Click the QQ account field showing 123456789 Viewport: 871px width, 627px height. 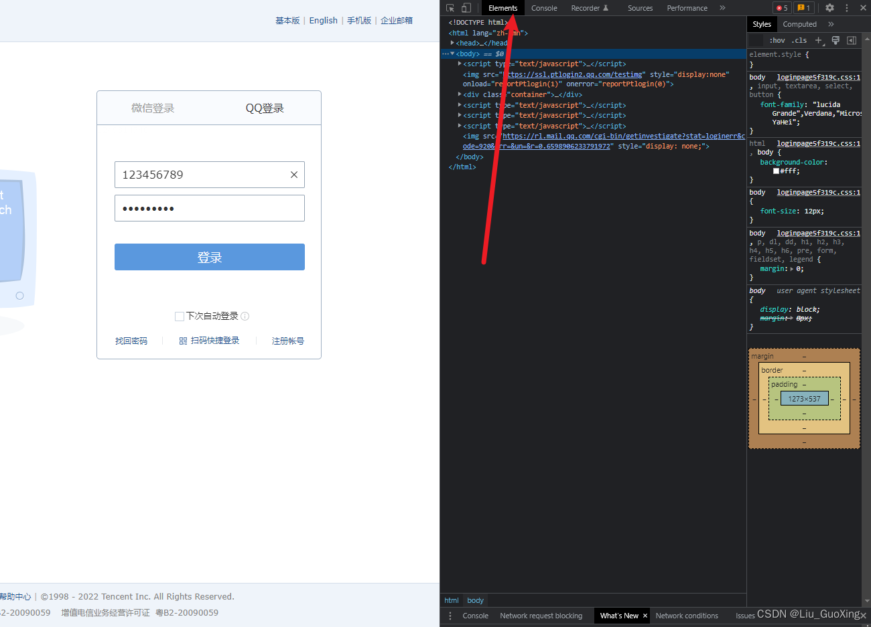coord(210,175)
